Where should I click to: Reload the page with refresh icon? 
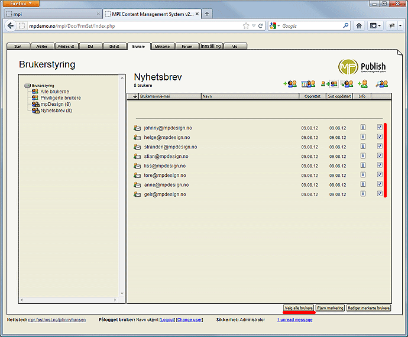coord(260,26)
